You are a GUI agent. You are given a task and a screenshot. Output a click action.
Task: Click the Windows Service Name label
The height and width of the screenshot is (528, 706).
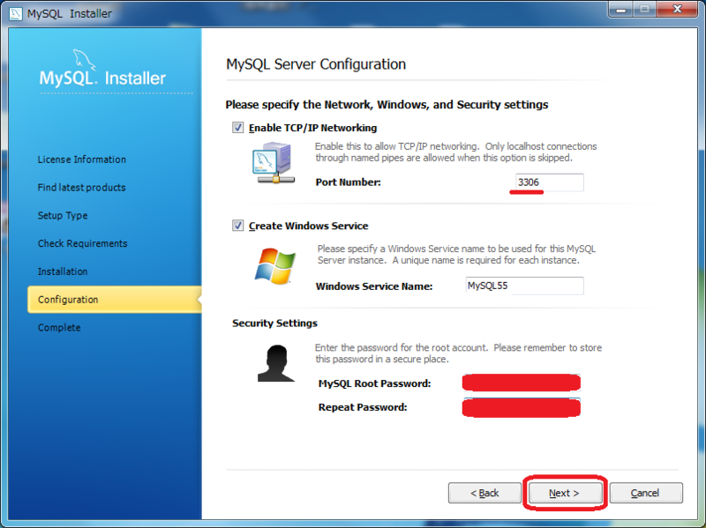(374, 286)
